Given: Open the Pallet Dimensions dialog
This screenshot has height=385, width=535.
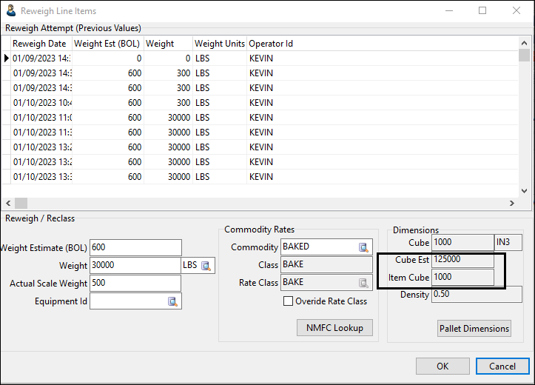Looking at the screenshot, I should [x=474, y=328].
